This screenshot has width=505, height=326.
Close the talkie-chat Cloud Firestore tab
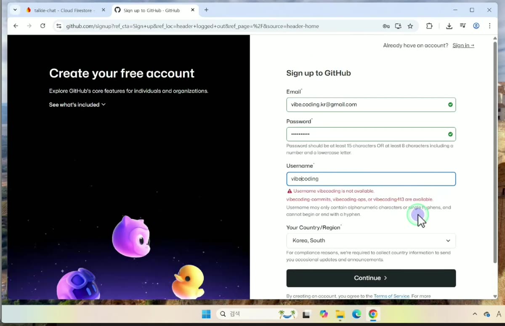tap(104, 10)
